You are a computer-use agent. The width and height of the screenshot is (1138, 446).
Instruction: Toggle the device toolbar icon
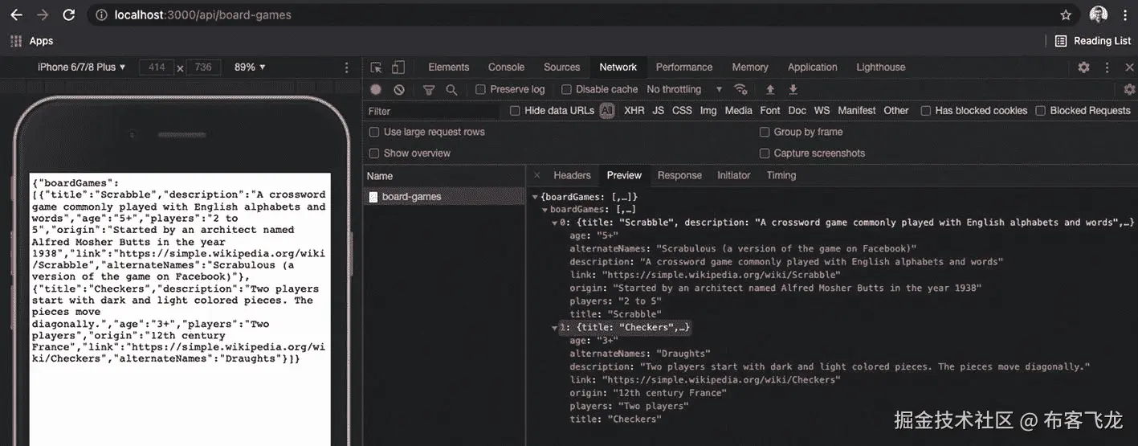(398, 68)
